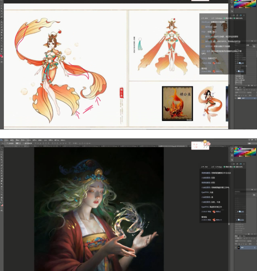Select the Hand tool in lower Photoshop window
This screenshot has height=271, width=257.
tap(2, 197)
